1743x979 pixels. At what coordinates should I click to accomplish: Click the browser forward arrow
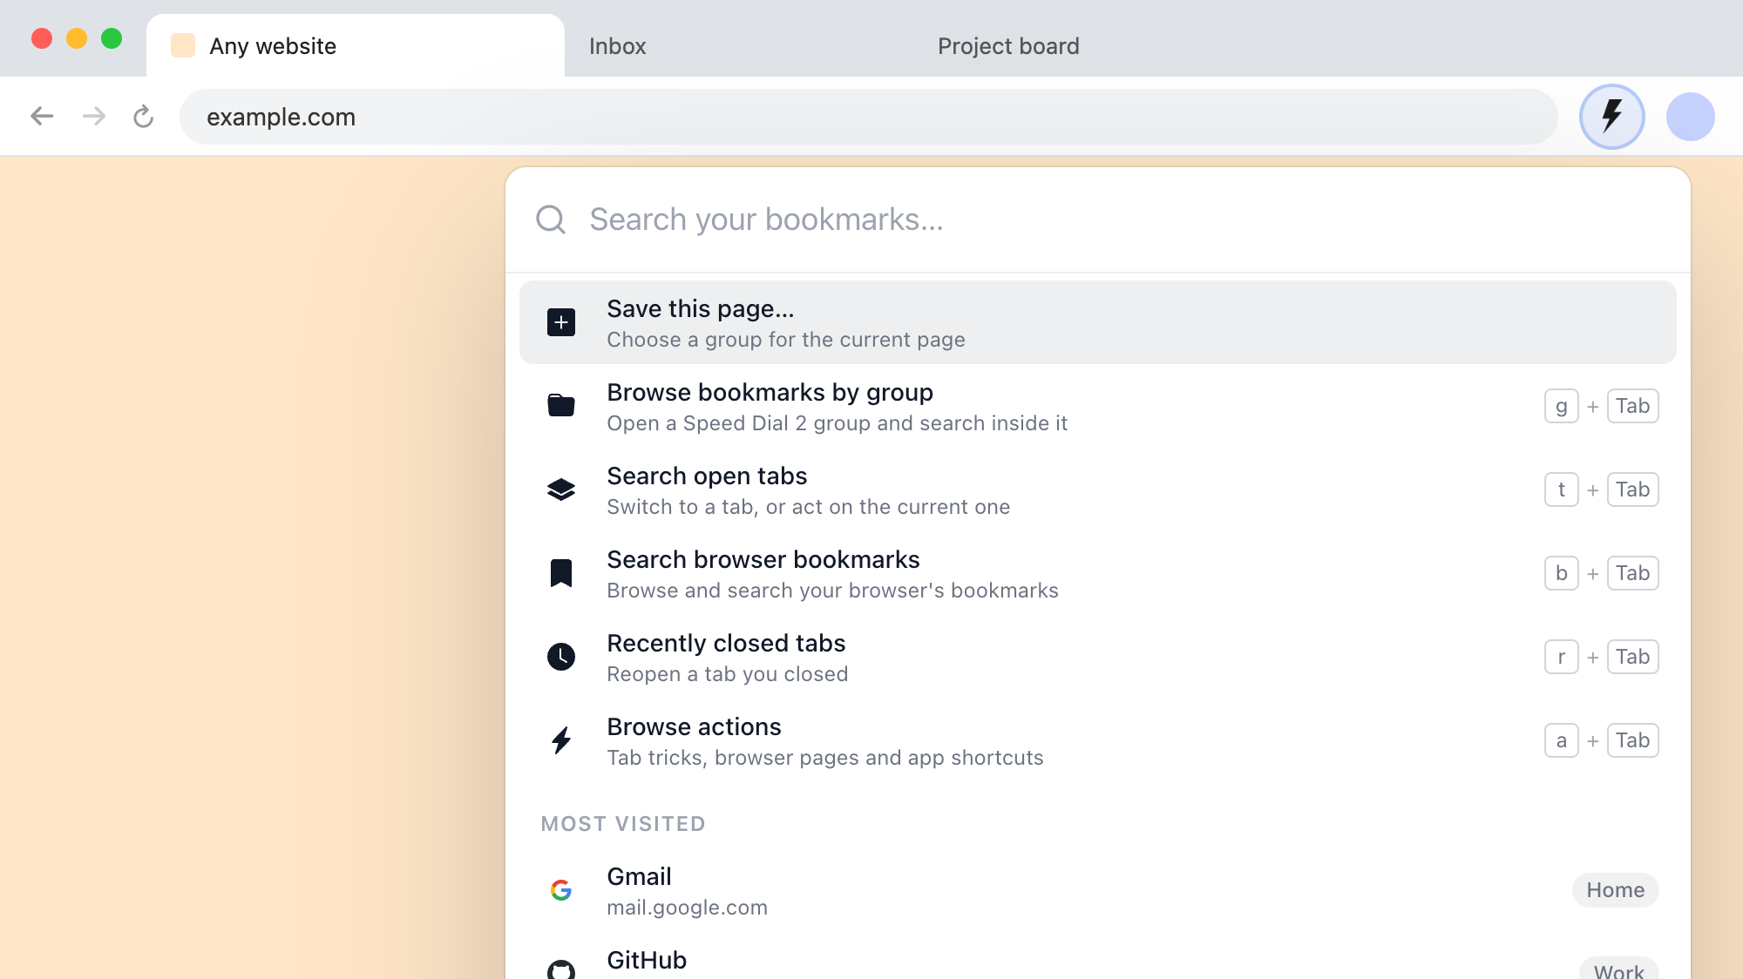94,116
